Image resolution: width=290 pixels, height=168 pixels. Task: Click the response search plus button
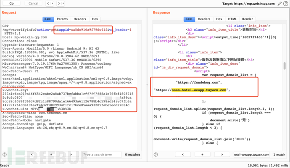coord(202,155)
